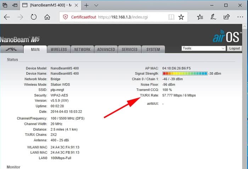Click the Certificaatfout warning text

[x=84, y=17]
